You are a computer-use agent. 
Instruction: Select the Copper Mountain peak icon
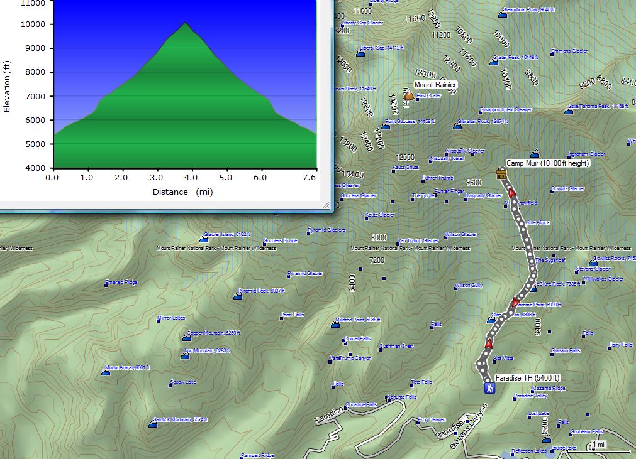pos(187,338)
